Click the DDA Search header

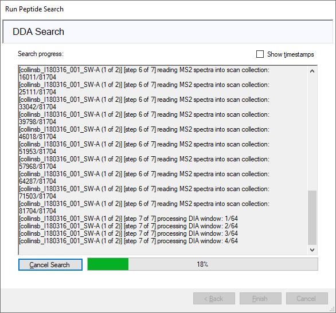coord(38,31)
